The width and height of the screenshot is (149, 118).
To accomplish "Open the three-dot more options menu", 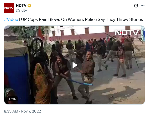I will coord(143,6).
